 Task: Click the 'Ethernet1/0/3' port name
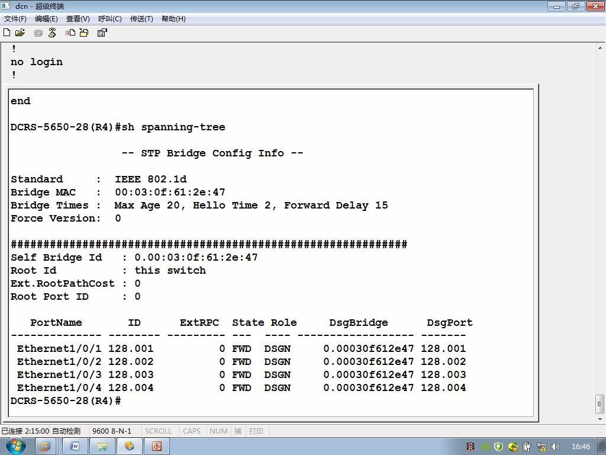tap(59, 374)
